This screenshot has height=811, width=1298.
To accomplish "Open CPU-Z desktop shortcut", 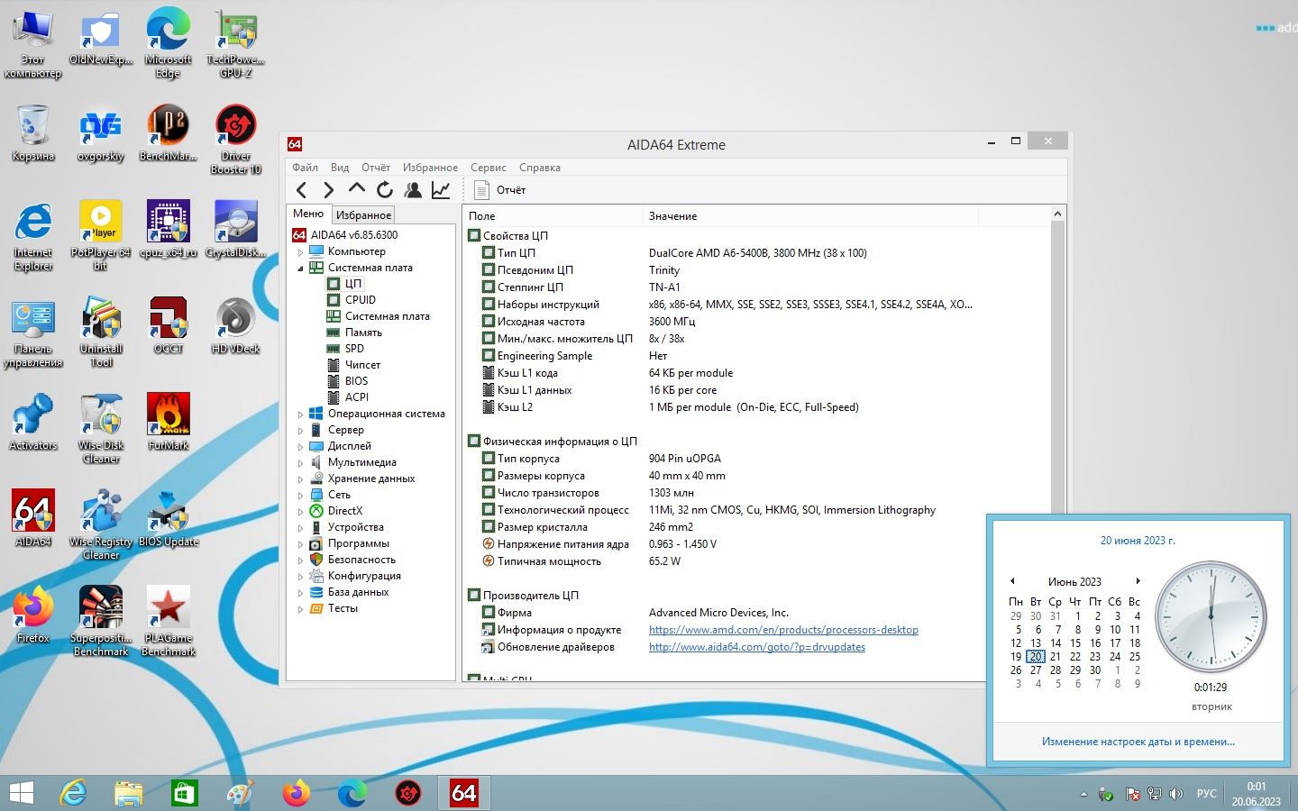I will [x=169, y=230].
